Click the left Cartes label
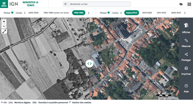The height and width of the screenshot is (104, 193). pos(19,13)
